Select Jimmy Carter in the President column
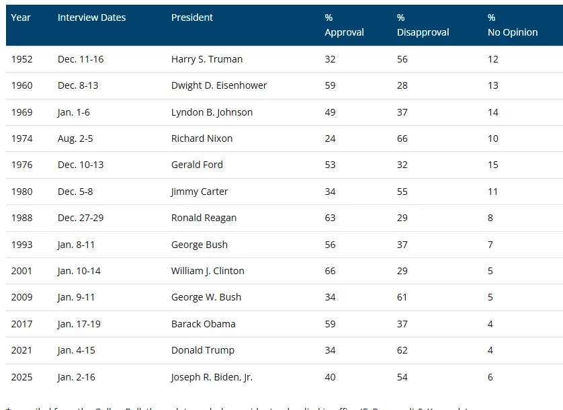The width and height of the screenshot is (563, 410). 200,192
